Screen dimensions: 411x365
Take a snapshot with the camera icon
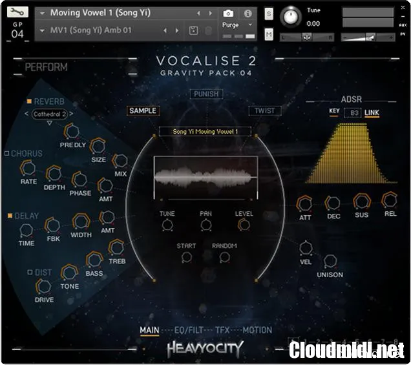229,13
